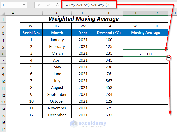The image size is (177, 132).
Task: Open the Name Box dropdown arrow
Action: pos(24,5)
